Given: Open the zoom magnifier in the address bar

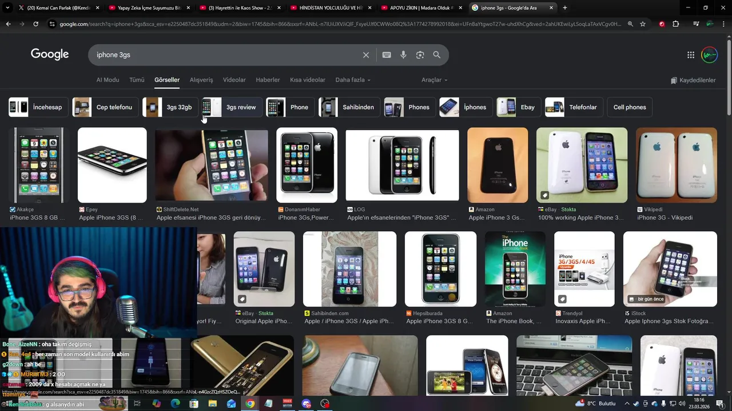Looking at the screenshot, I should point(630,24).
